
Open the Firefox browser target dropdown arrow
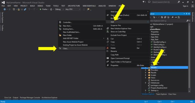pos(48,9)
